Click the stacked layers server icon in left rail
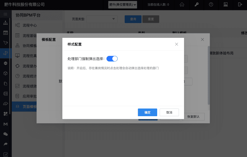 click(x=6, y=94)
